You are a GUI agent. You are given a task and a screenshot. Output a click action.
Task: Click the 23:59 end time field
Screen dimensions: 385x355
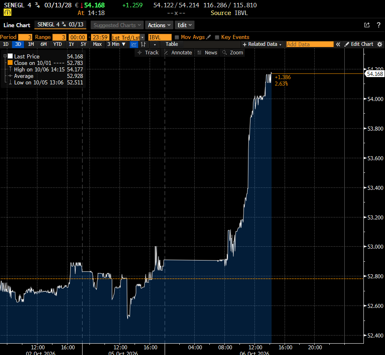100,37
